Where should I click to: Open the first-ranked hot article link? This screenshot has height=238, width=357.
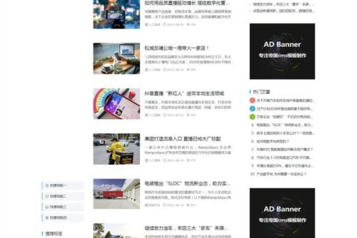click(x=286, y=101)
